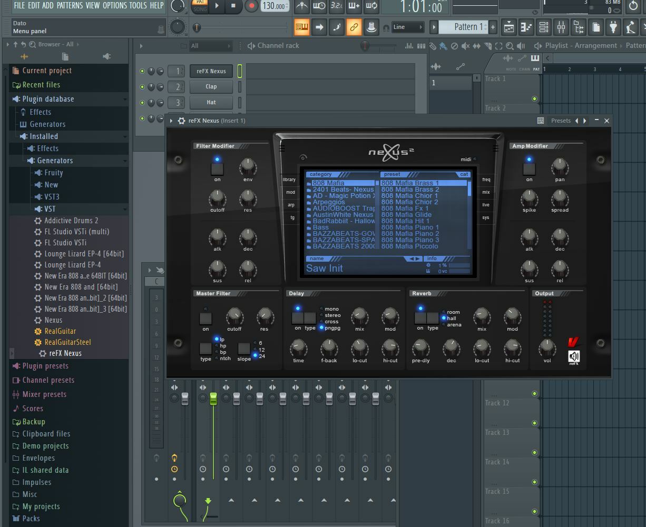Collapse the Installed folder in browser
The width and height of the screenshot is (646, 527).
point(125,136)
